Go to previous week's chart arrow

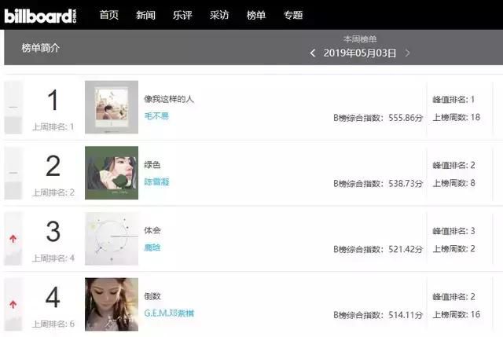[x=313, y=53]
